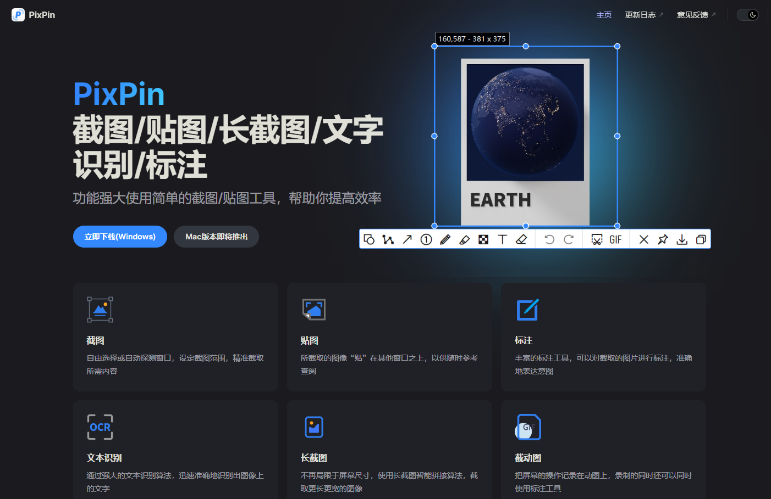Click Mac版本即将推出 button
Screen dimensions: 771x499
click(216, 237)
